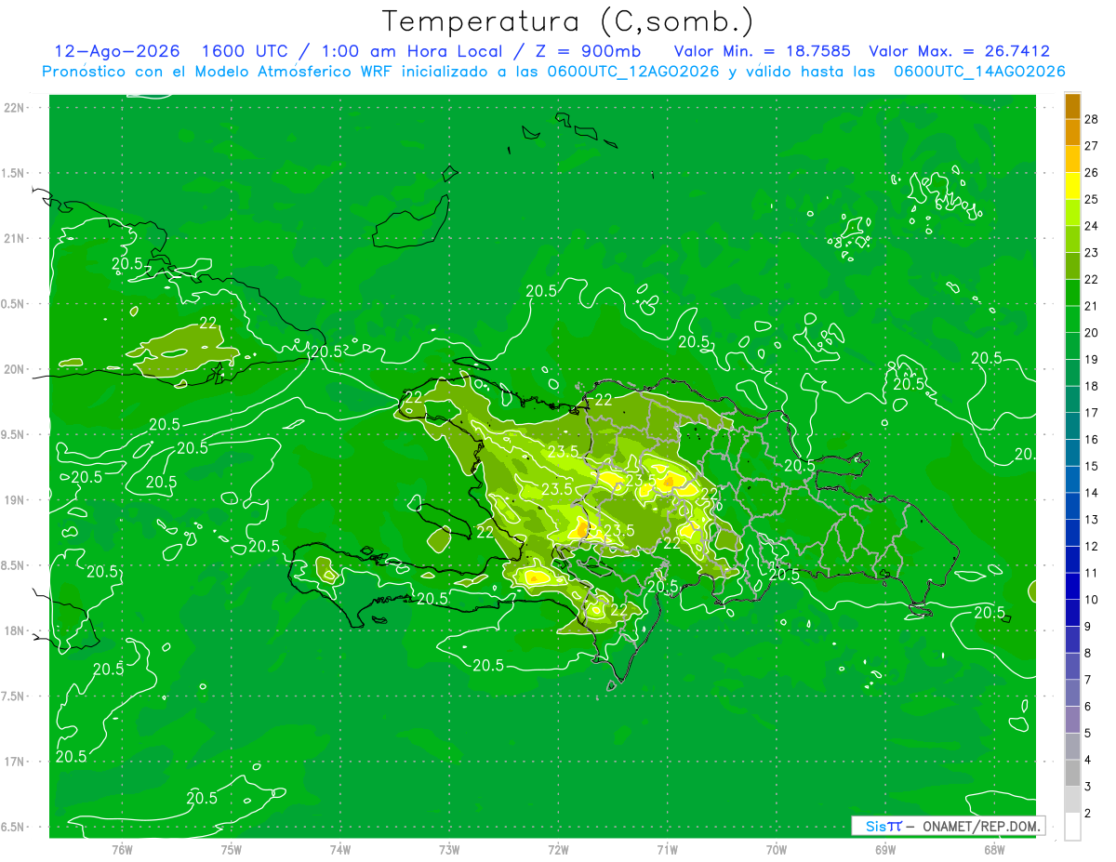The height and width of the screenshot is (862, 1116).
Task: Click the "73W" longitude axis label
Action: click(449, 850)
